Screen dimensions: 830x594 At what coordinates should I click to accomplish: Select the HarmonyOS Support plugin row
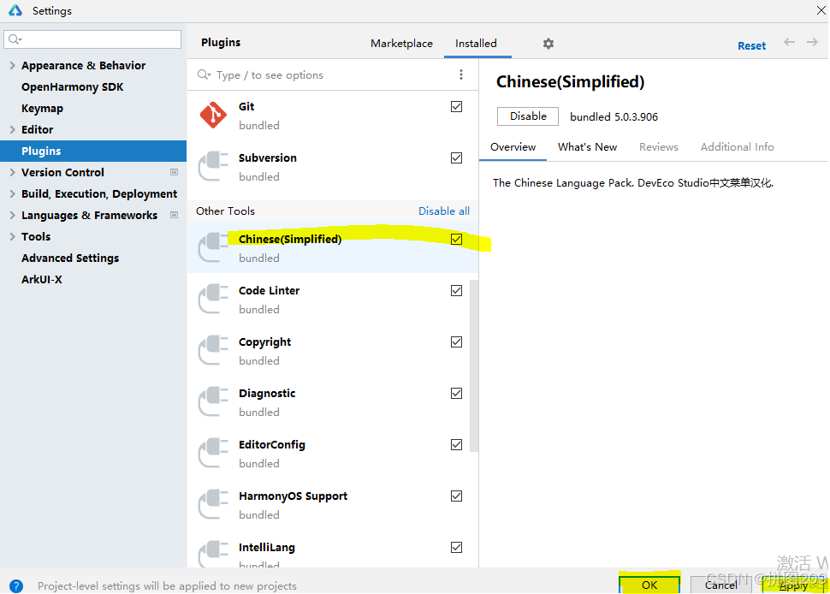point(329,504)
